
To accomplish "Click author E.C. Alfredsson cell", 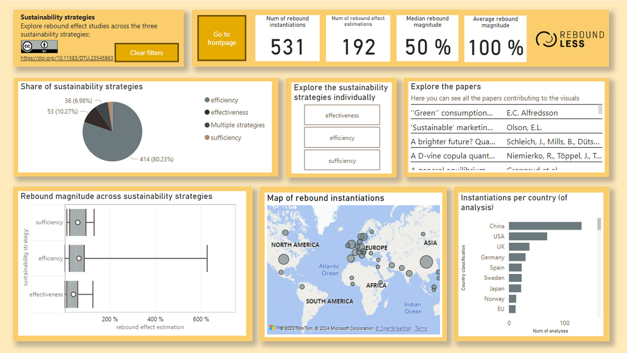I will click(532, 113).
